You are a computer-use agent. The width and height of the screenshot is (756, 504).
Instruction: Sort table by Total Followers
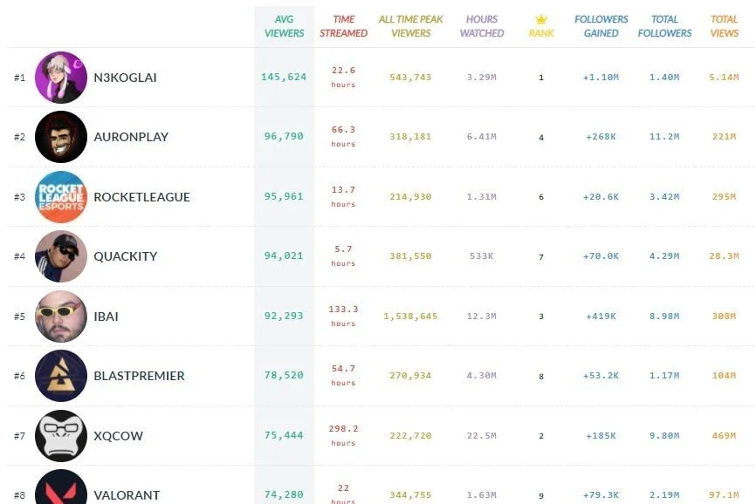tap(664, 26)
